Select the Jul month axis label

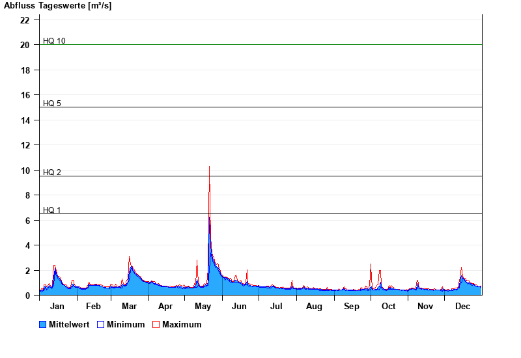(276, 306)
